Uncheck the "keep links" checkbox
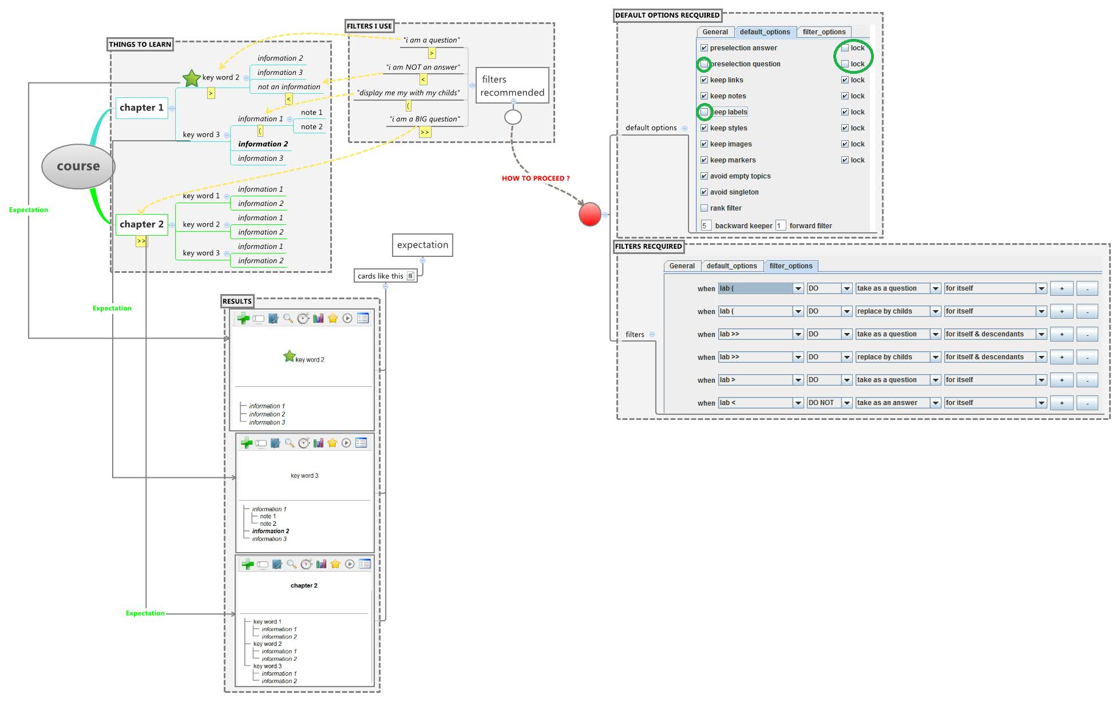Screen dimensions: 1120x702 click(704, 80)
